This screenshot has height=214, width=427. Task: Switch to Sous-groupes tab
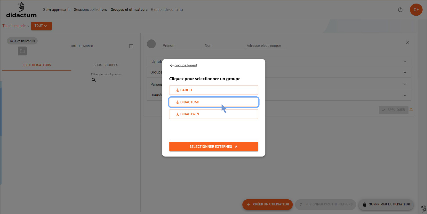(x=106, y=65)
